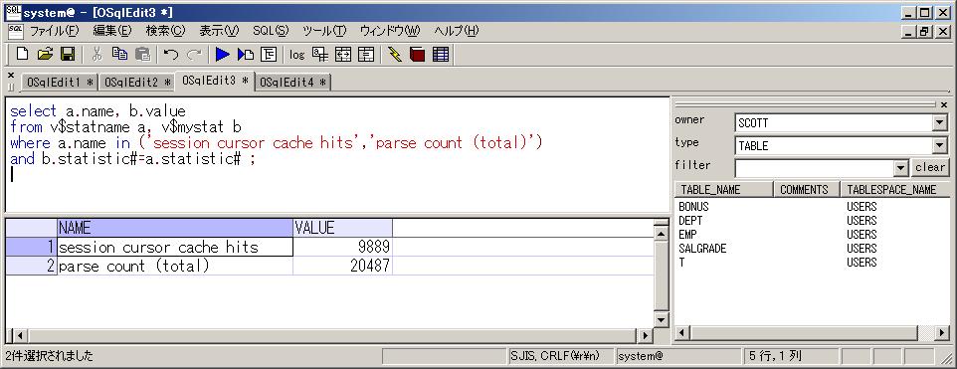Expand the owner dropdown showing SCOTT
Image resolution: width=957 pixels, height=369 pixels.
coord(939,122)
